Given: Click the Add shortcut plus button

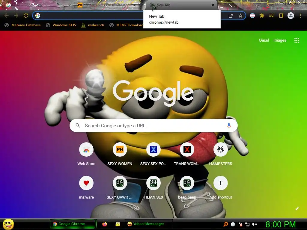Looking at the screenshot, I should 221,183.
